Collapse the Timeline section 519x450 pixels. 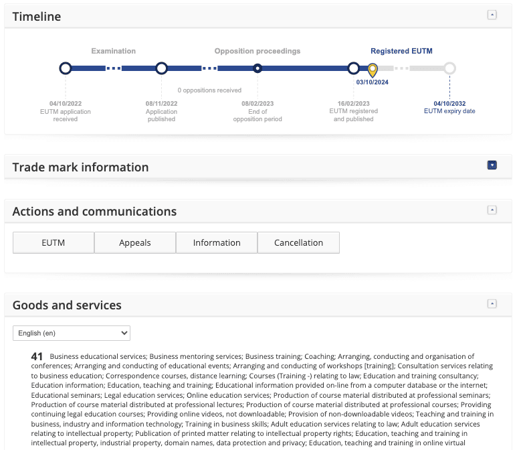tap(492, 15)
